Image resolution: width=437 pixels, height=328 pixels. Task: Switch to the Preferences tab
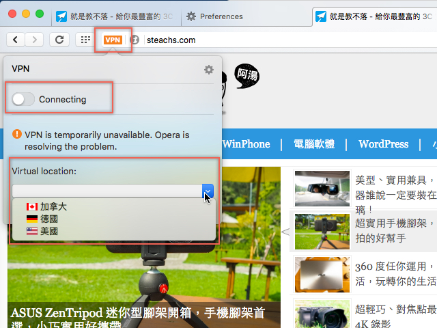point(214,16)
